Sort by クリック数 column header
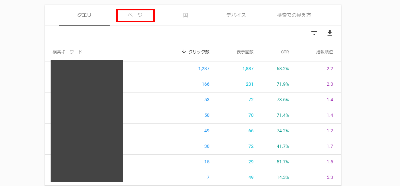400x186 pixels. [x=199, y=52]
